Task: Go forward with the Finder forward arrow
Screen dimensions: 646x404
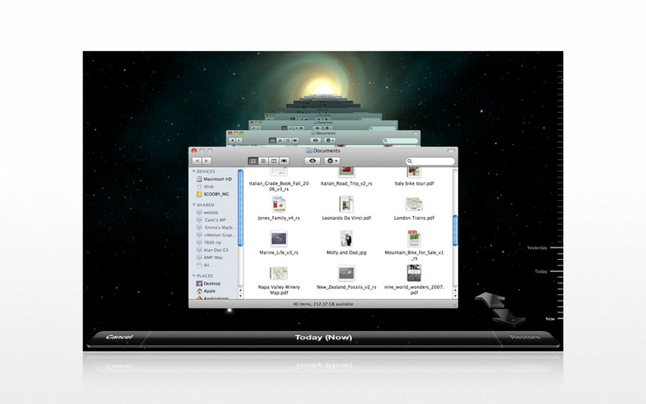Action: [x=206, y=161]
